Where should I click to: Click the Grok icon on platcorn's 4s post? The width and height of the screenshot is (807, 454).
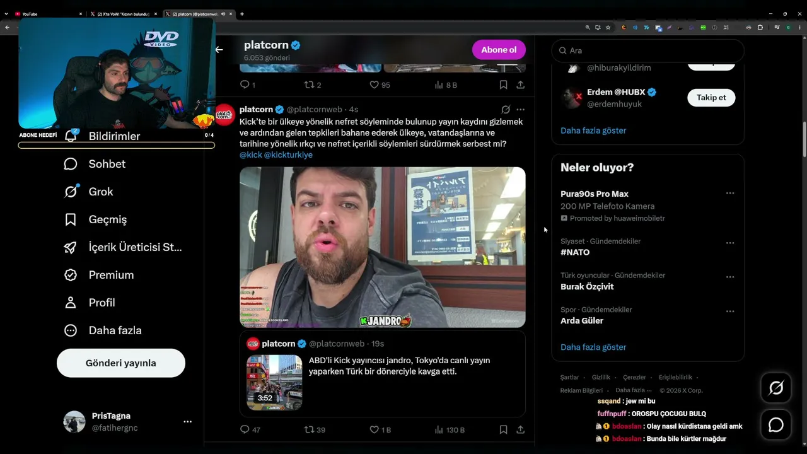click(x=505, y=110)
